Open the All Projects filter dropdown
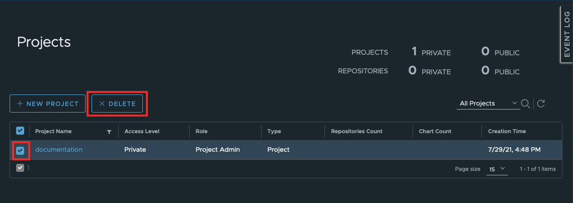This screenshot has height=203, width=573. tap(488, 104)
